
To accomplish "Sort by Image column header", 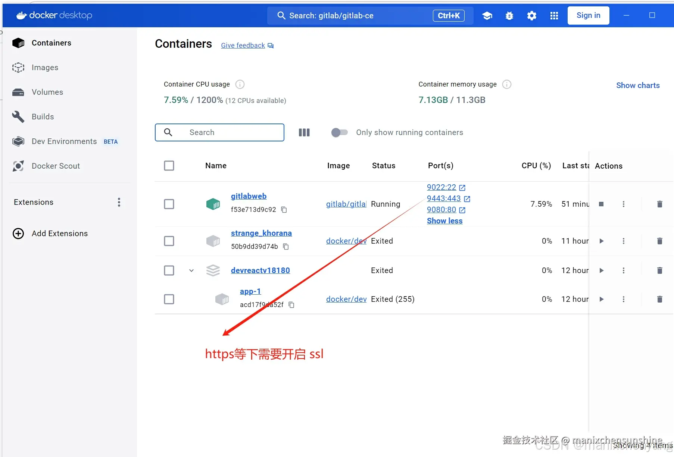I will pyautogui.click(x=338, y=166).
